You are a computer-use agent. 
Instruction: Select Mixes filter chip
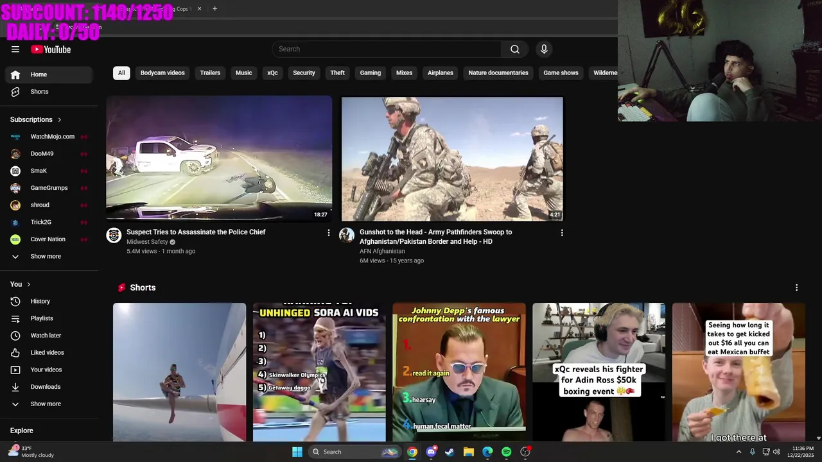pos(405,73)
